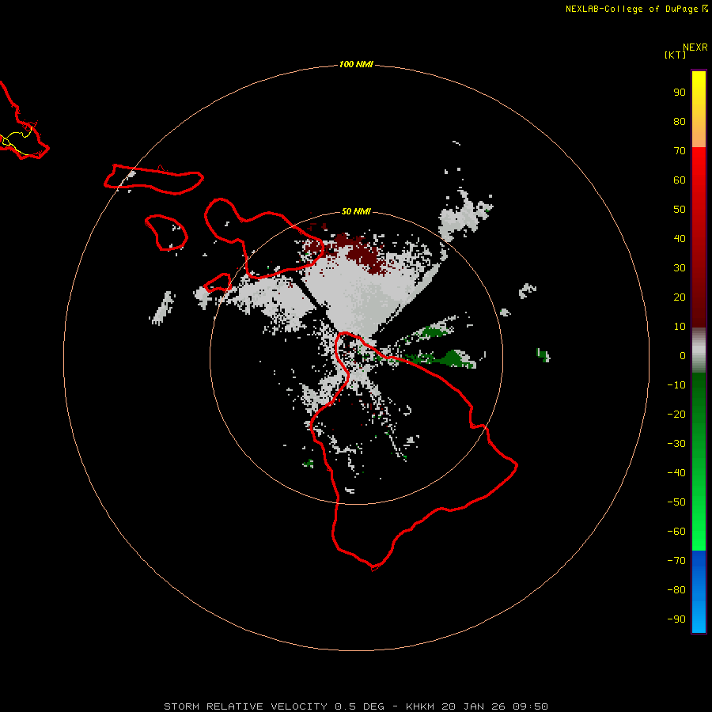Click the -50 value on velocity scale
The width and height of the screenshot is (712, 712).
(676, 502)
